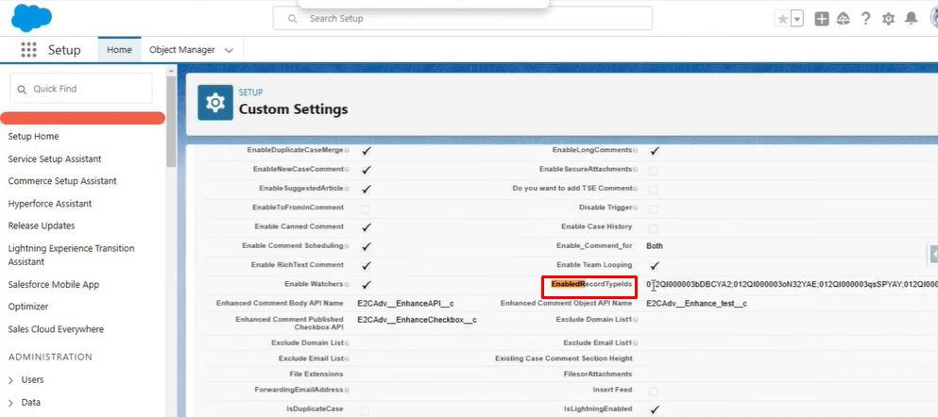
Task: Toggle the Enable Team Looping checkbox
Action: (655, 266)
